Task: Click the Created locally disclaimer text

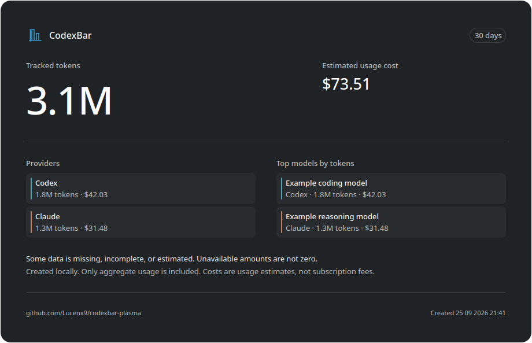Action: [x=200, y=271]
